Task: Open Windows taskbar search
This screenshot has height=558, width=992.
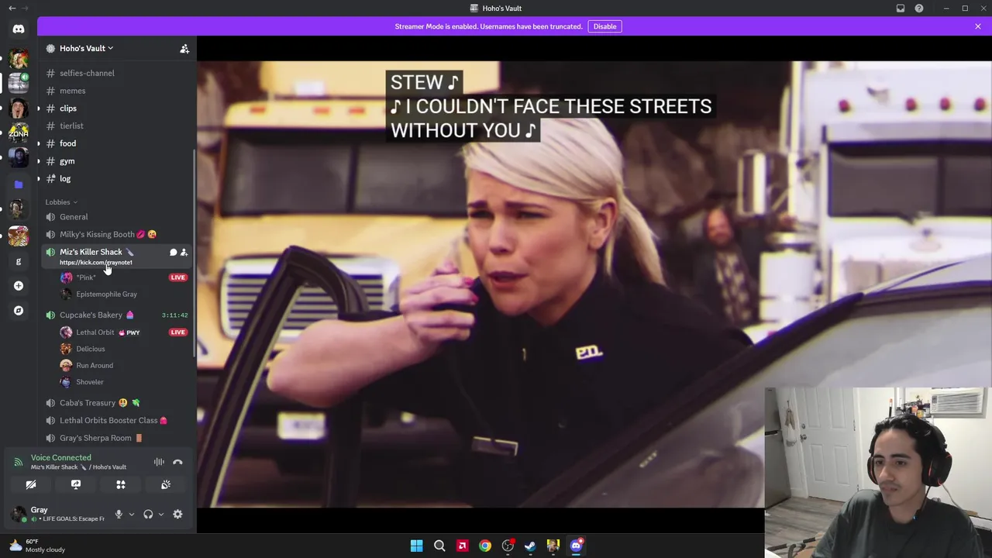Action: (x=439, y=546)
